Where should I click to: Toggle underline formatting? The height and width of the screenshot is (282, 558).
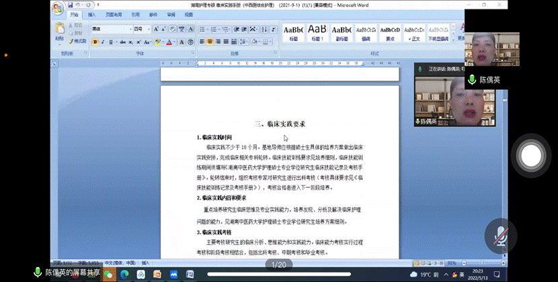[112, 42]
